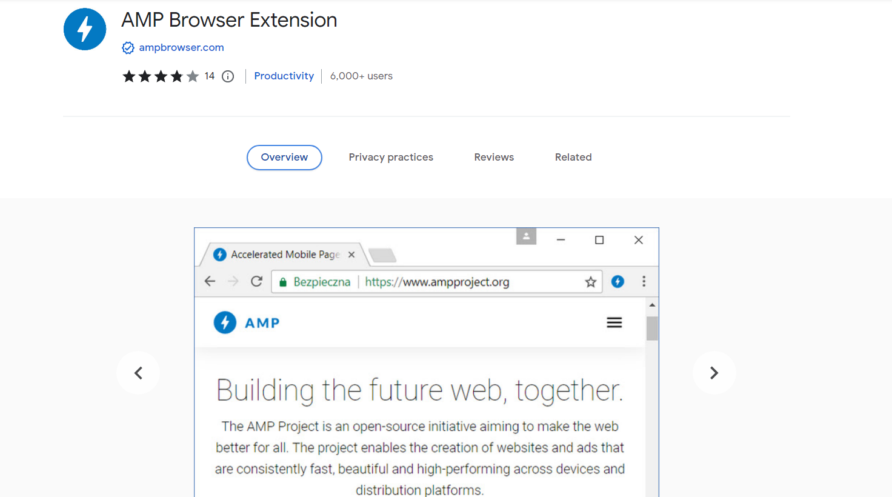Close the screenshot browser window
Viewport: 892px width, 497px height.
[639, 240]
